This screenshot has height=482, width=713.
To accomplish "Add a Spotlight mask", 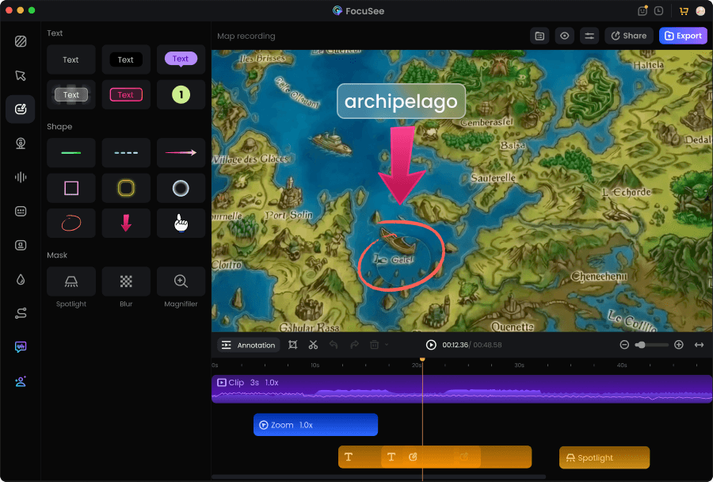I will click(x=71, y=281).
